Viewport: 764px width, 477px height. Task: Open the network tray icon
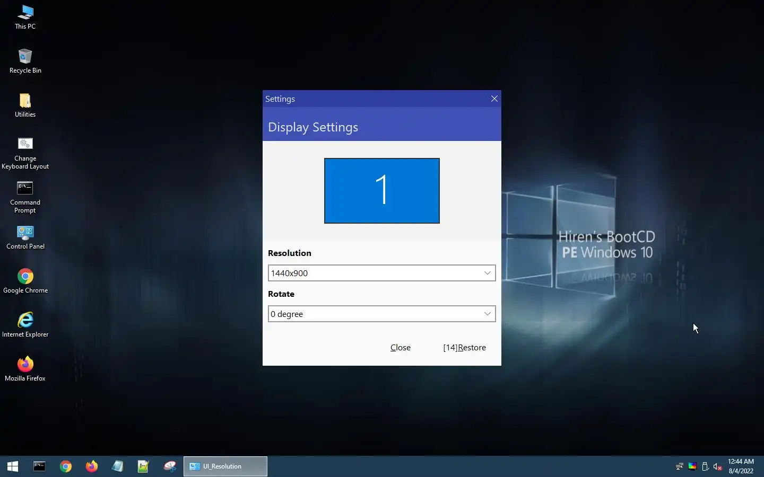coord(679,466)
